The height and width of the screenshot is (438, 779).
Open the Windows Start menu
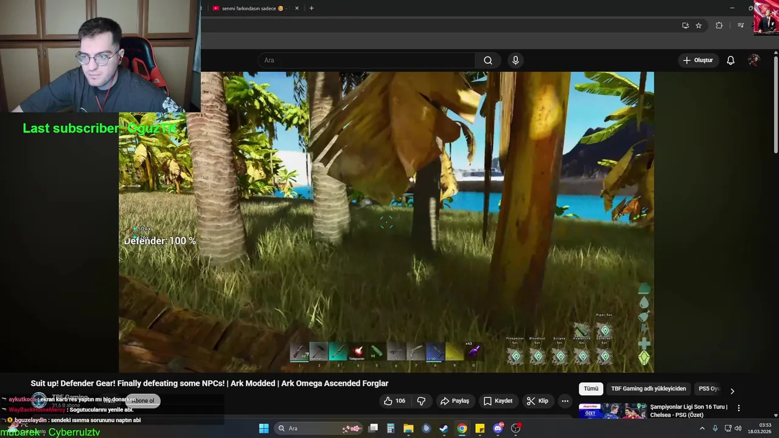pyautogui.click(x=264, y=428)
